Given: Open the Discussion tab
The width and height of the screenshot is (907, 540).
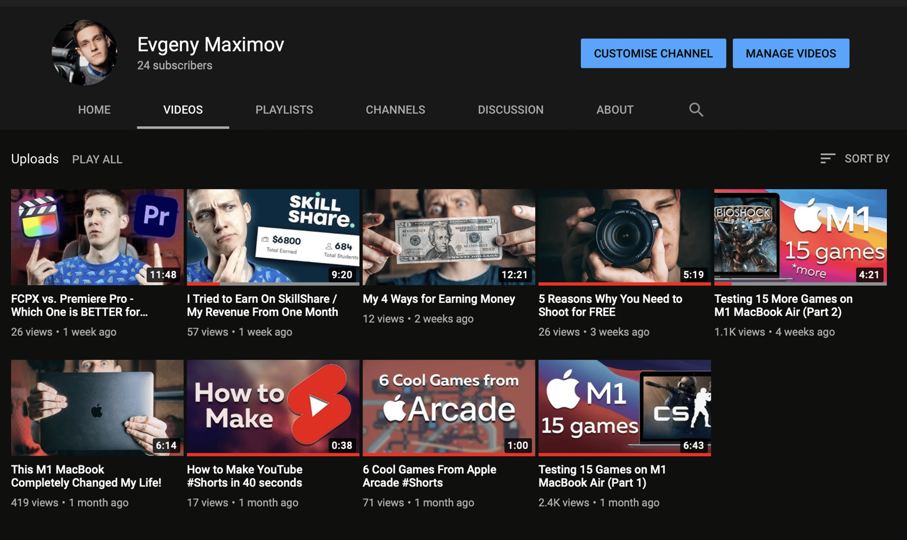Looking at the screenshot, I should click(511, 110).
